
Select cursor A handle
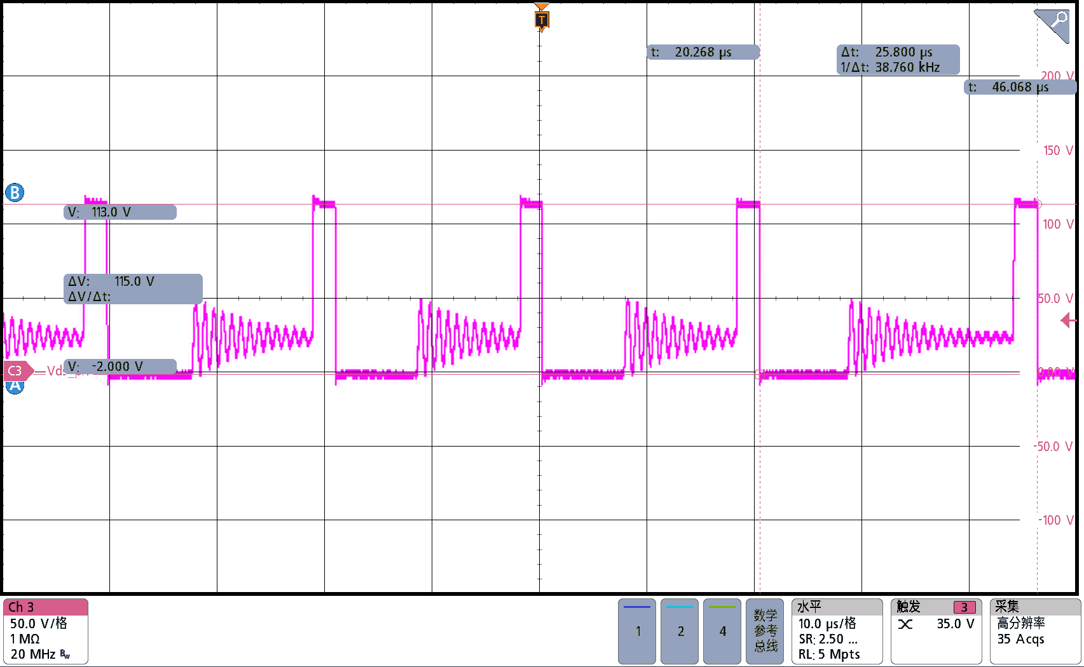pyautogui.click(x=15, y=386)
